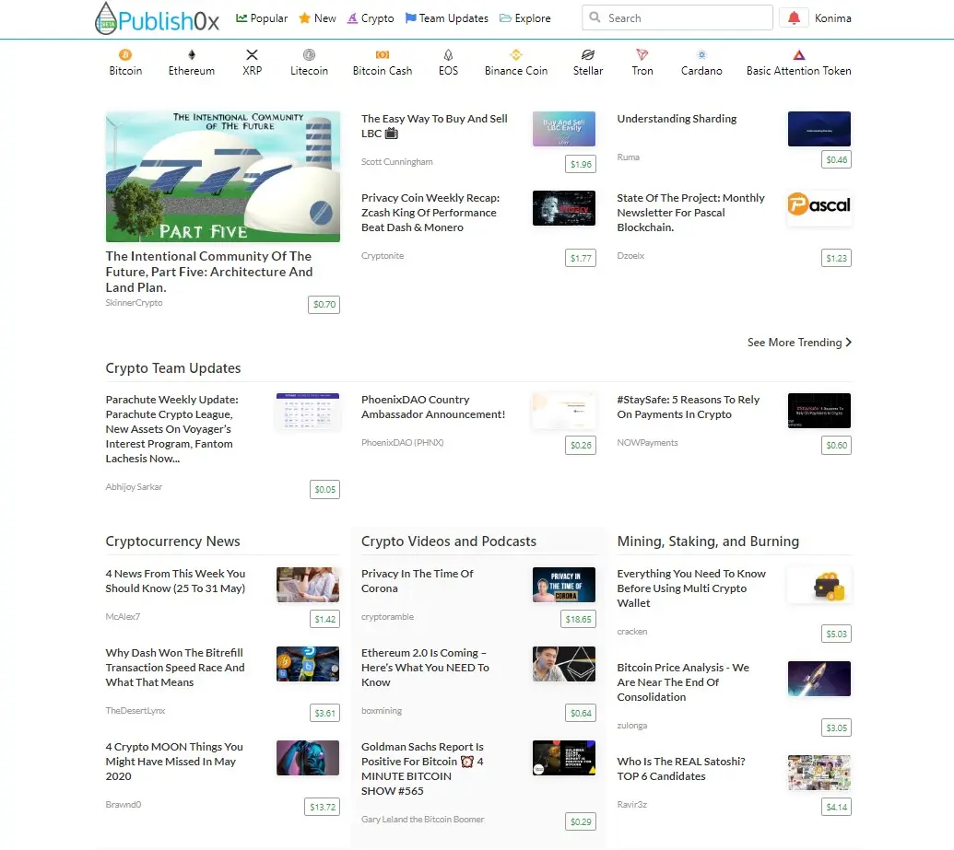
Task: Click the Bitcoin Cash icon
Action: click(383, 54)
